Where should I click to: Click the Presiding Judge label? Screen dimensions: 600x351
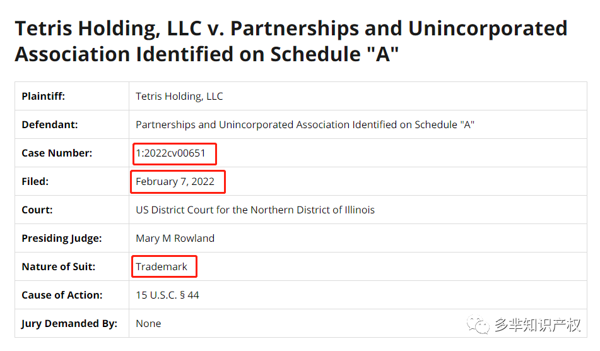[62, 239]
